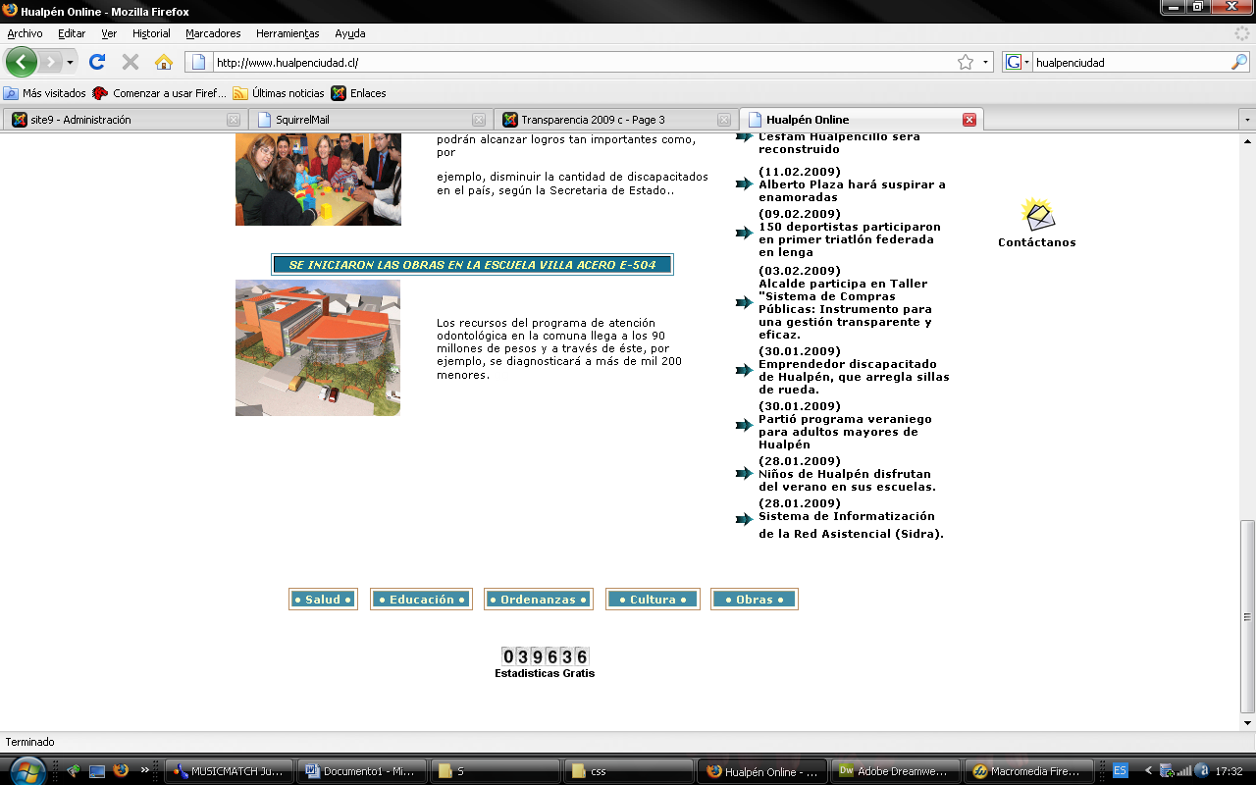
Task: Click the Contáctanos envelope icon
Action: coord(1037,213)
